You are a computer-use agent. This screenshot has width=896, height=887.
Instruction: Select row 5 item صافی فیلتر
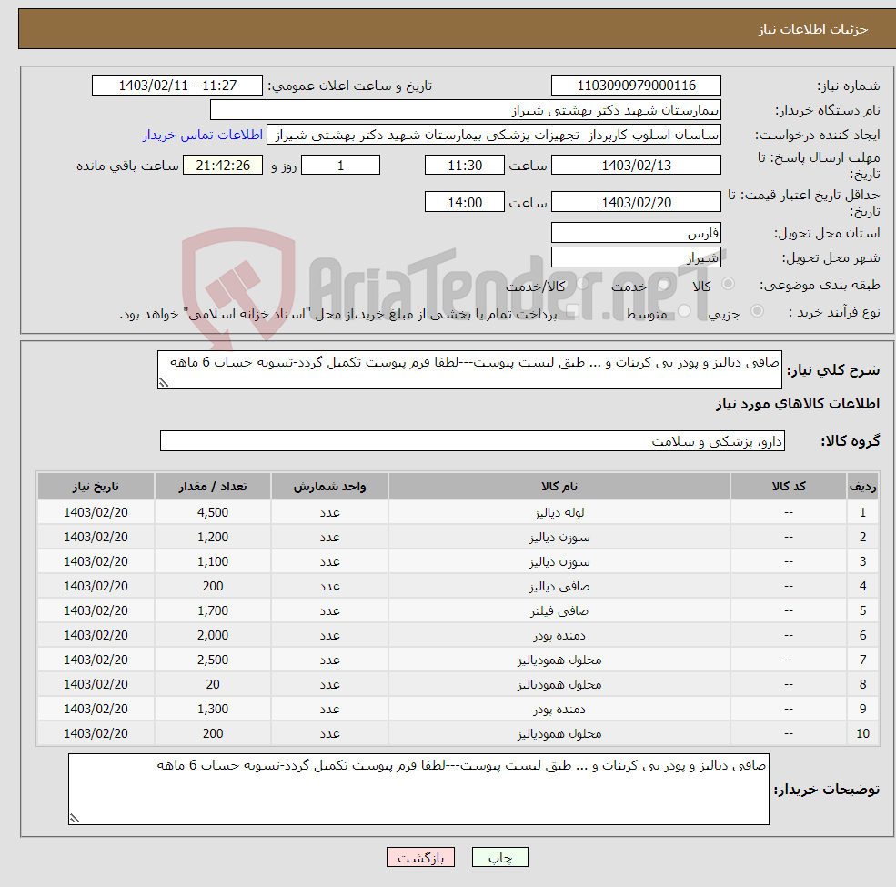point(559,611)
